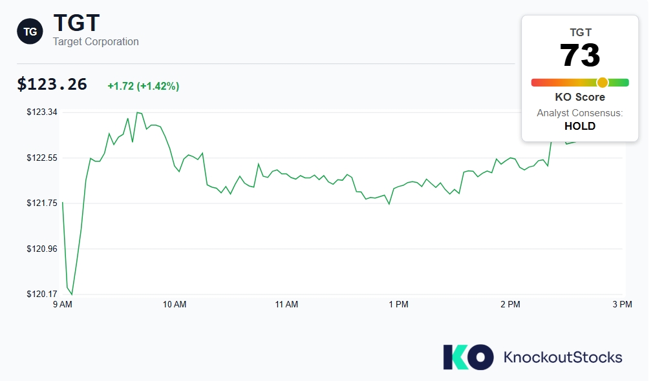653x381 pixels.
Task: Click the $123.34 y-axis label
Action: (x=42, y=112)
